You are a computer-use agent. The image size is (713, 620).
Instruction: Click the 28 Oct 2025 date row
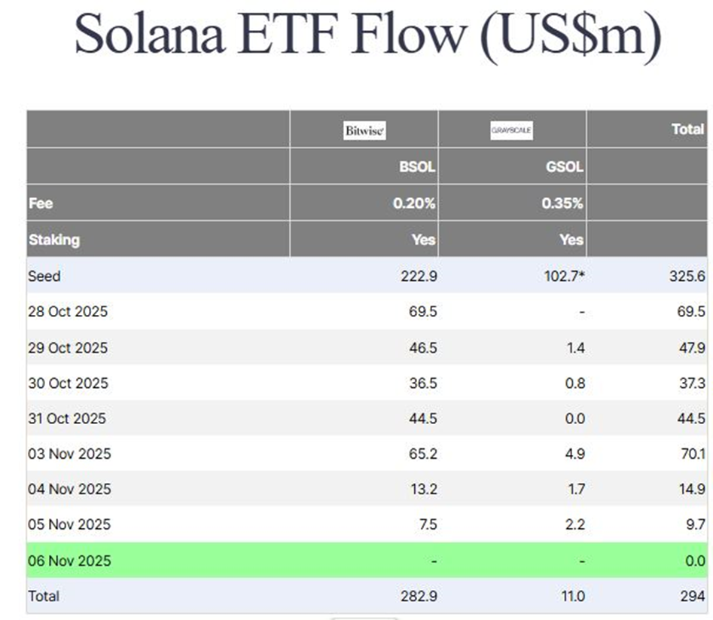pos(68,311)
